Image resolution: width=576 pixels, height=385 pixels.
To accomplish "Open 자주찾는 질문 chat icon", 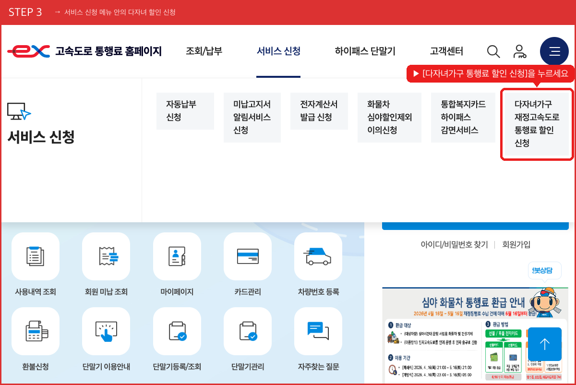I will pos(318,331).
